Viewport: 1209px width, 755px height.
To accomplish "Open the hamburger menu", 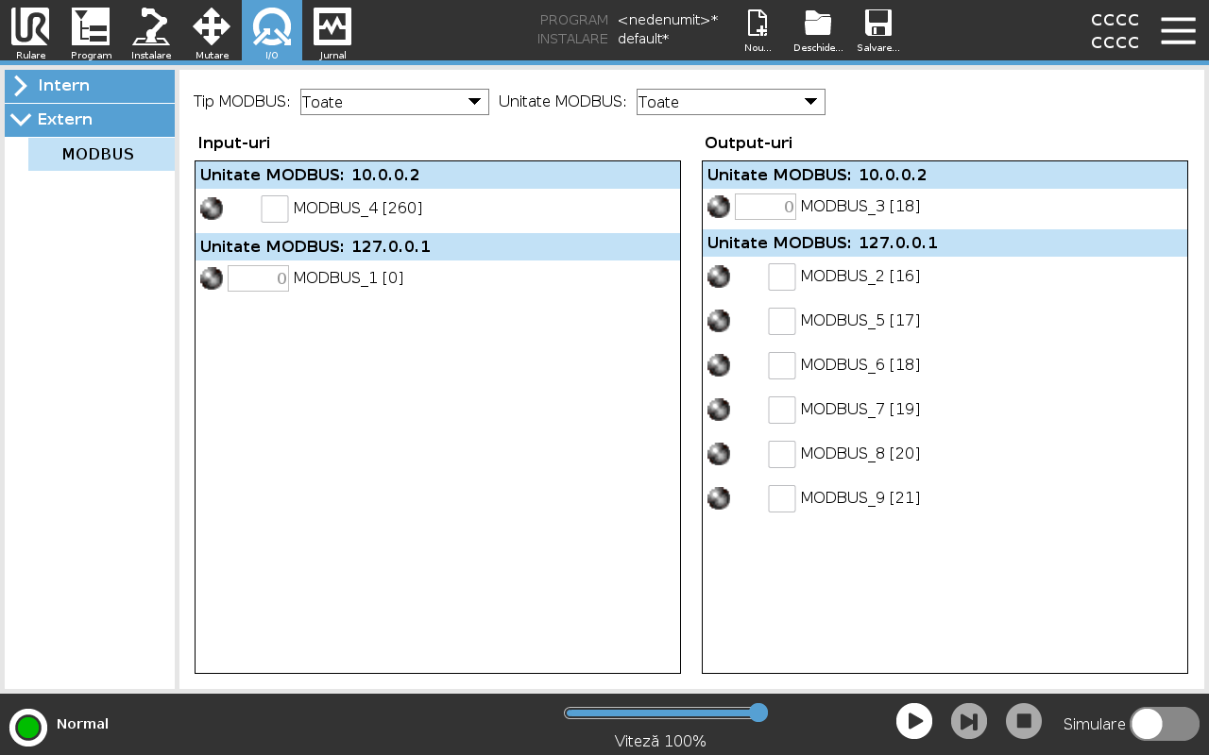I will pos(1178,30).
